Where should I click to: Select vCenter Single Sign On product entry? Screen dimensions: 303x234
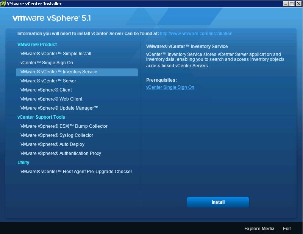(46, 63)
